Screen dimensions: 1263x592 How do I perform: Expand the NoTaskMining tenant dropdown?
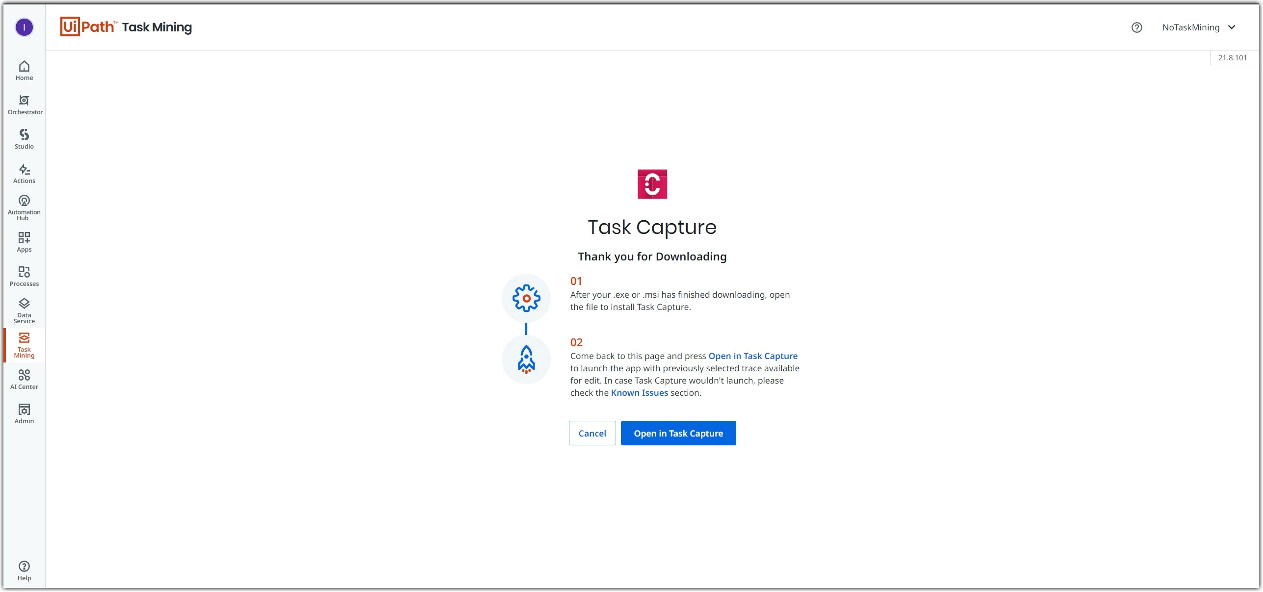click(1198, 27)
